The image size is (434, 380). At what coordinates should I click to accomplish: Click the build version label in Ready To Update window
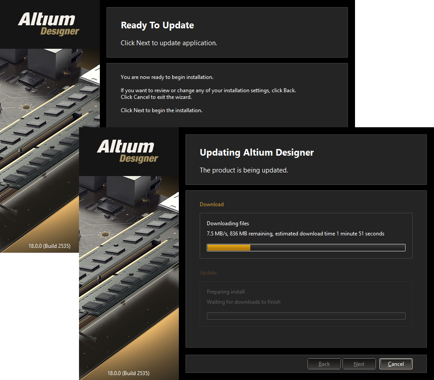coord(49,246)
